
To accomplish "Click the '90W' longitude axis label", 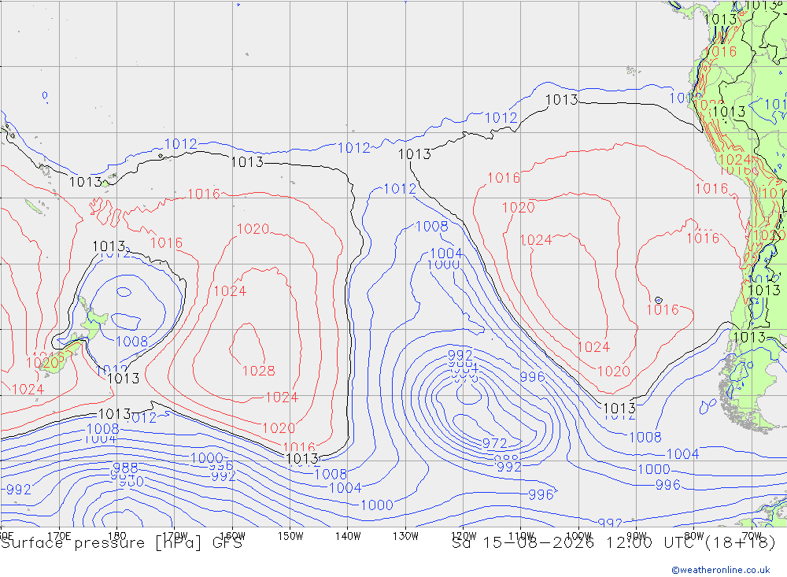I will [637, 536].
